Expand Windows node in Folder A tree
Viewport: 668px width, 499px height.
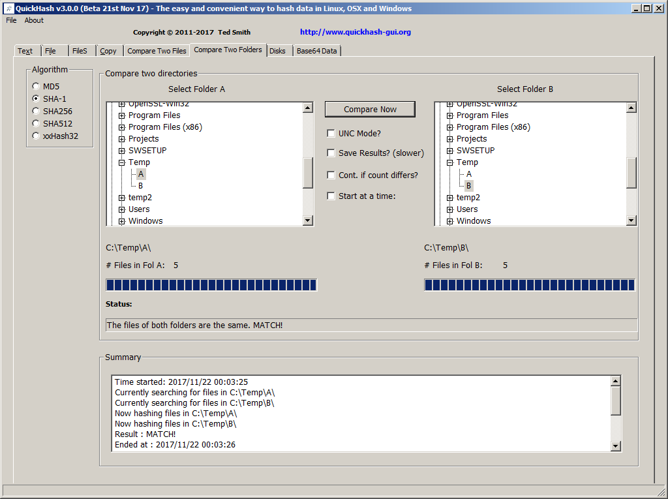click(x=122, y=221)
